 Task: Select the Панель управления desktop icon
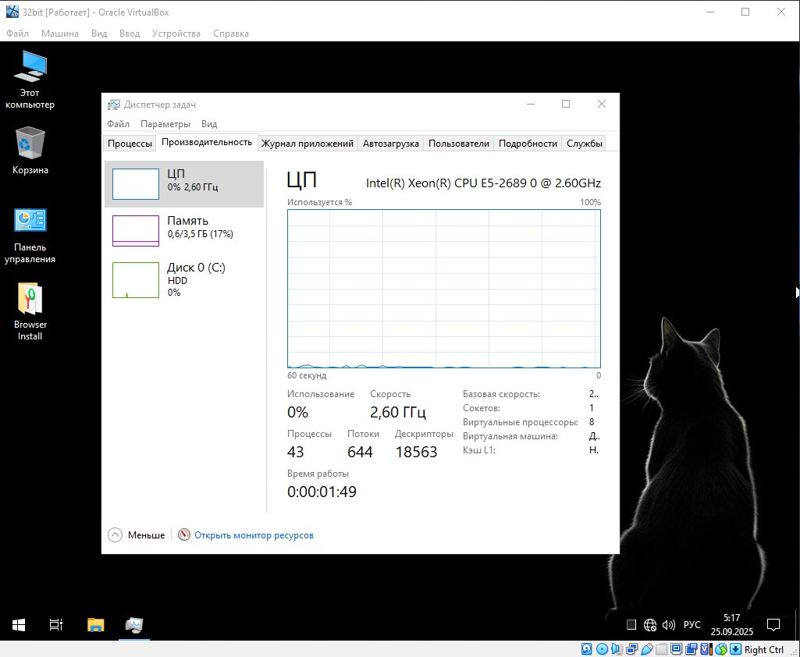(30, 235)
